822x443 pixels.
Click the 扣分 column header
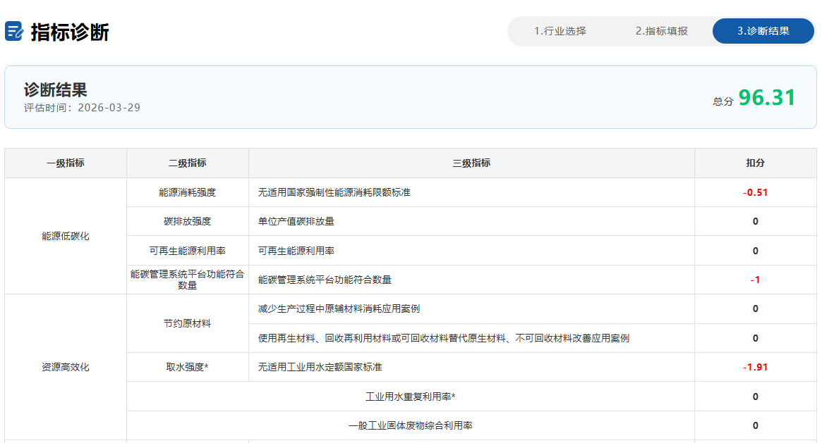pos(755,163)
